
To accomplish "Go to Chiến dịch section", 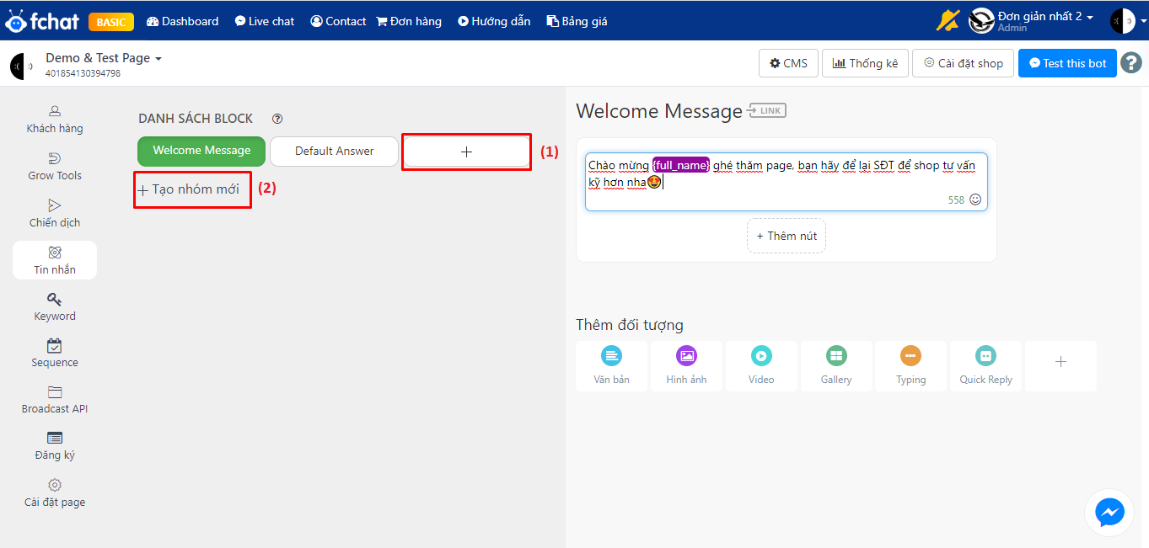I will pos(55,214).
